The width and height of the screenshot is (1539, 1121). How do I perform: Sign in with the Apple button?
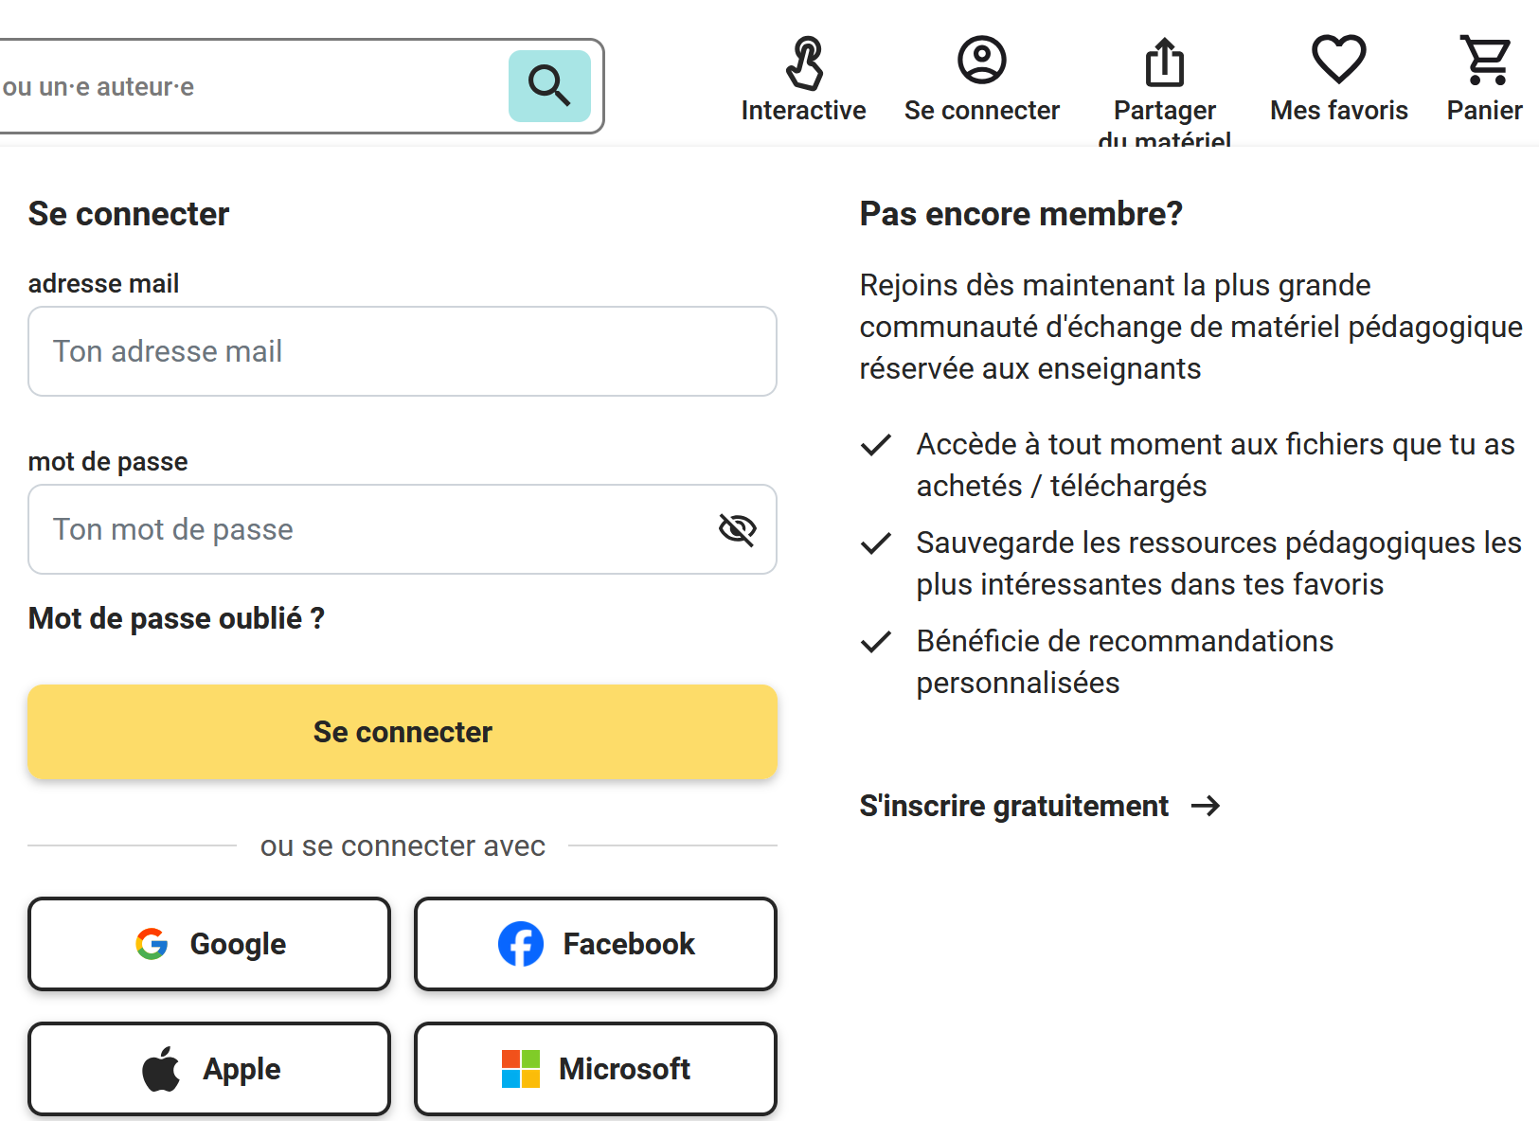pos(209,1069)
